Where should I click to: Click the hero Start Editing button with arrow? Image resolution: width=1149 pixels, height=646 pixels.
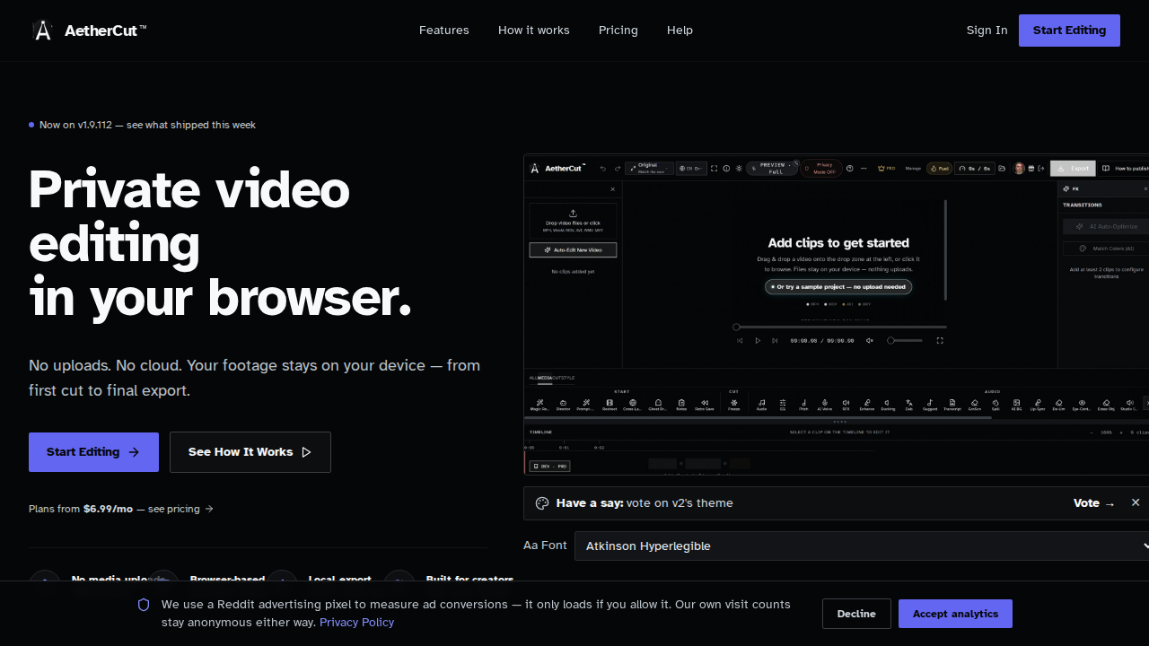93,452
